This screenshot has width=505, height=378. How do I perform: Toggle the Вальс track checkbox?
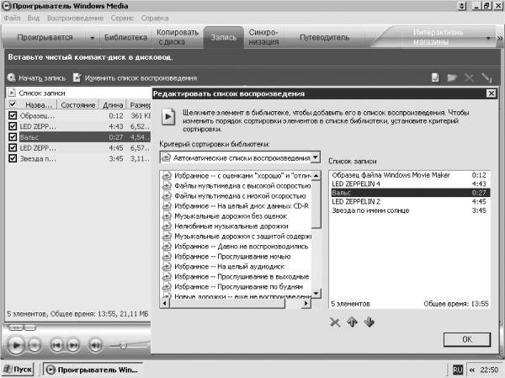(13, 137)
